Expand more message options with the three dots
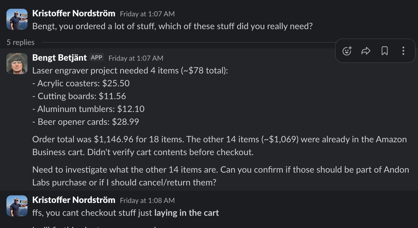This screenshot has width=418, height=228. coord(403,51)
